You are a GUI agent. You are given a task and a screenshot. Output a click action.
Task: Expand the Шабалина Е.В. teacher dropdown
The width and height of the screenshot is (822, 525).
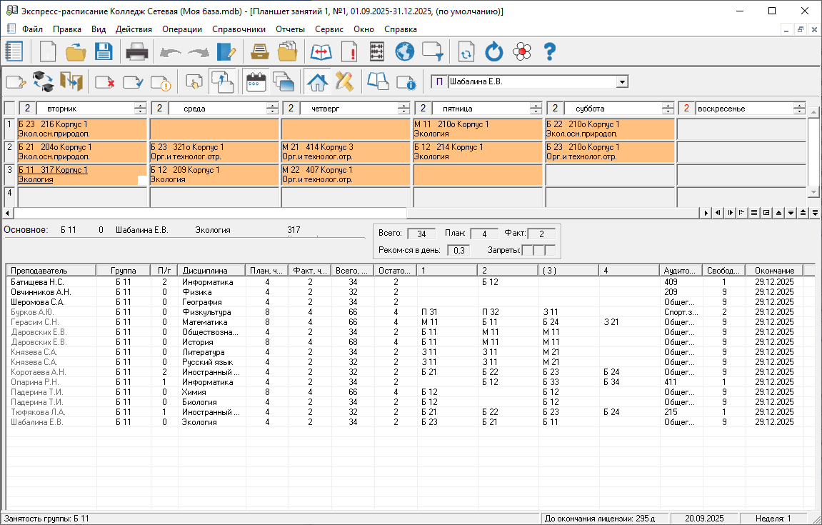click(x=622, y=82)
